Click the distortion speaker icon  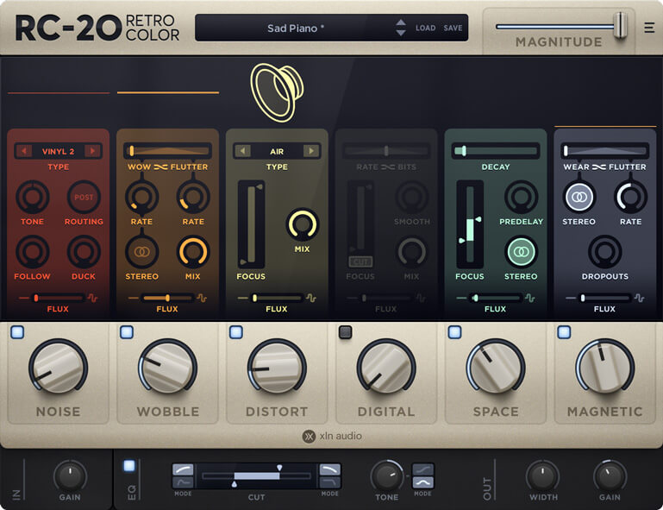[277, 92]
